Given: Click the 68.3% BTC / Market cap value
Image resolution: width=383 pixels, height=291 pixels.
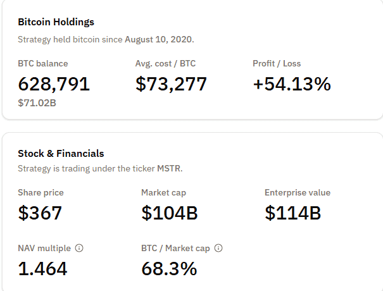Looking at the screenshot, I should [x=169, y=269].
